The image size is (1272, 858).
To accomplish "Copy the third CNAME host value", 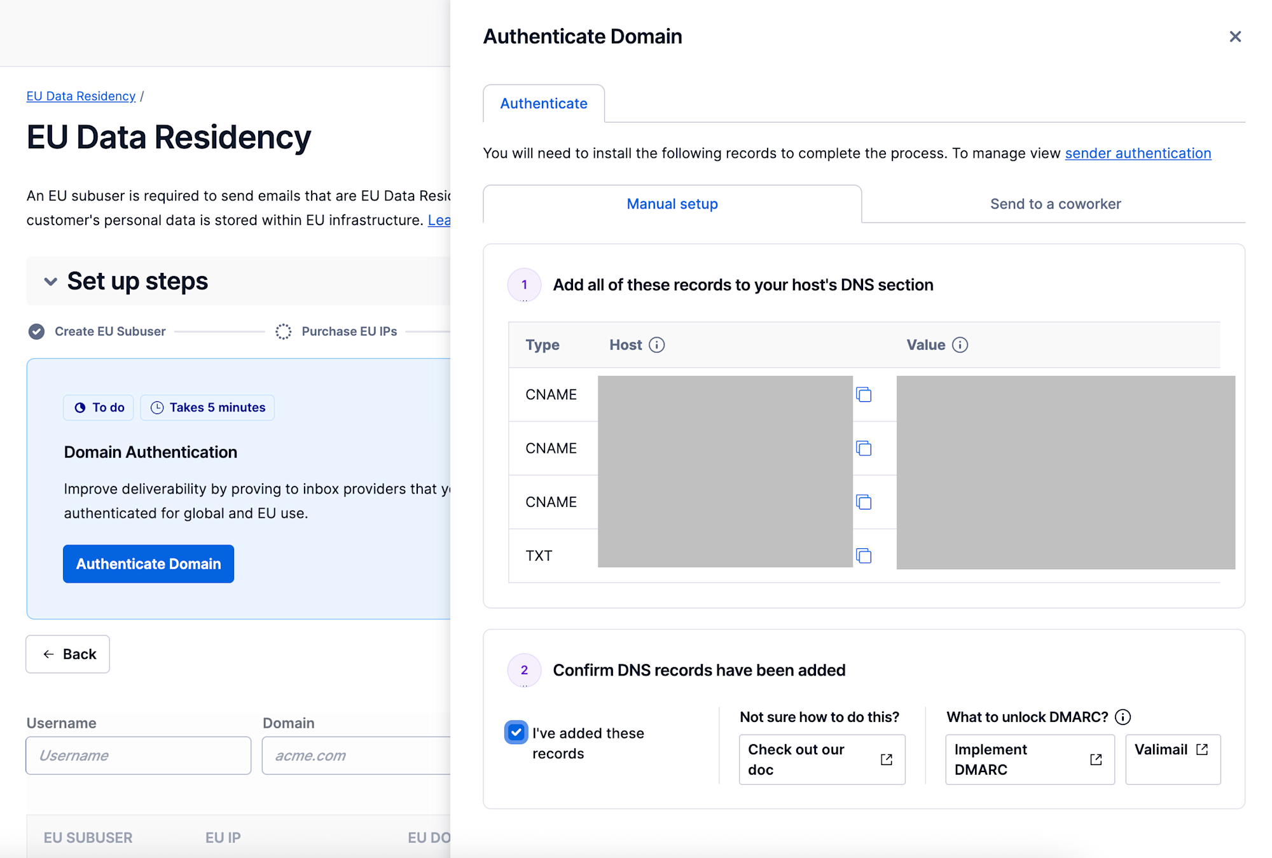I will point(863,502).
